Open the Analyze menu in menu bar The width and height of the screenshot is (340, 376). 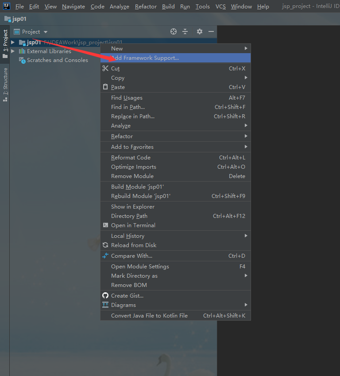click(120, 7)
